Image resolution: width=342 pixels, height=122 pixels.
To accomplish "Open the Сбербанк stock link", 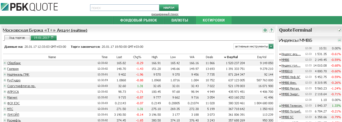I will tap(14, 63).
